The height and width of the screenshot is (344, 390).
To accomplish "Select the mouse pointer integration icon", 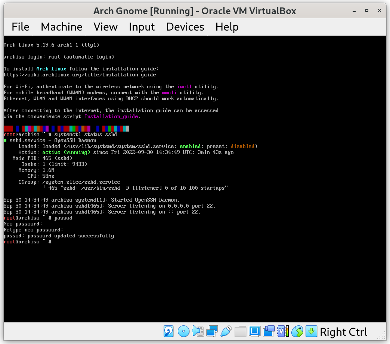I will (297, 331).
